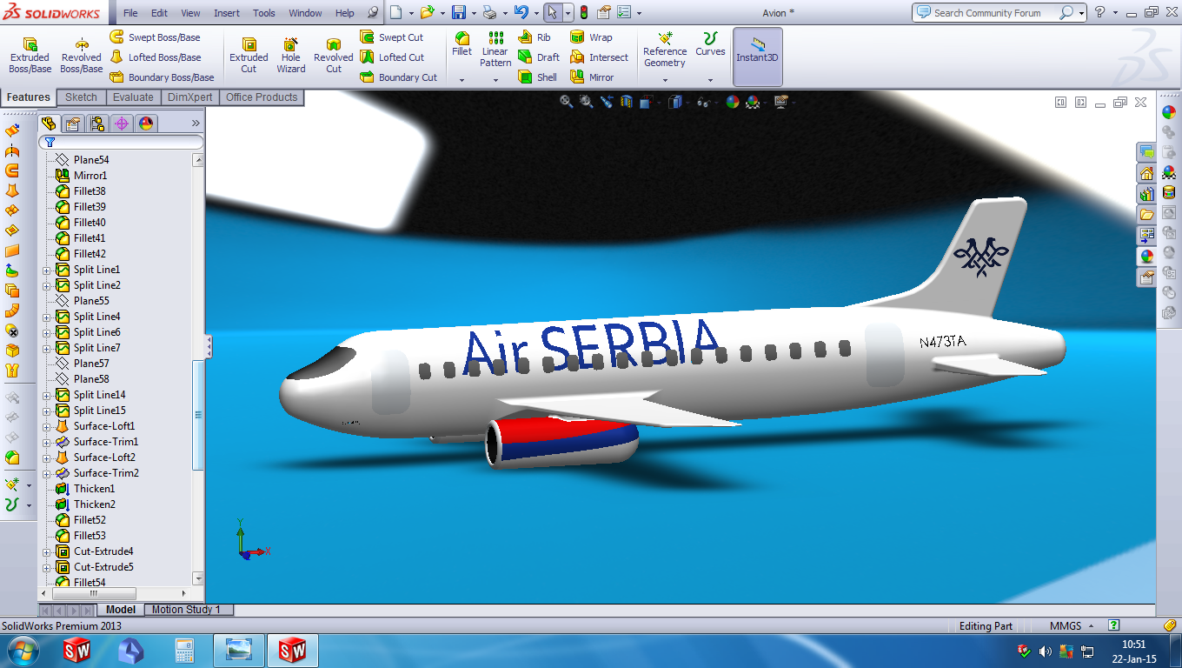Expand the Split Line1 feature
Viewport: 1182px width, 668px height.
click(47, 270)
